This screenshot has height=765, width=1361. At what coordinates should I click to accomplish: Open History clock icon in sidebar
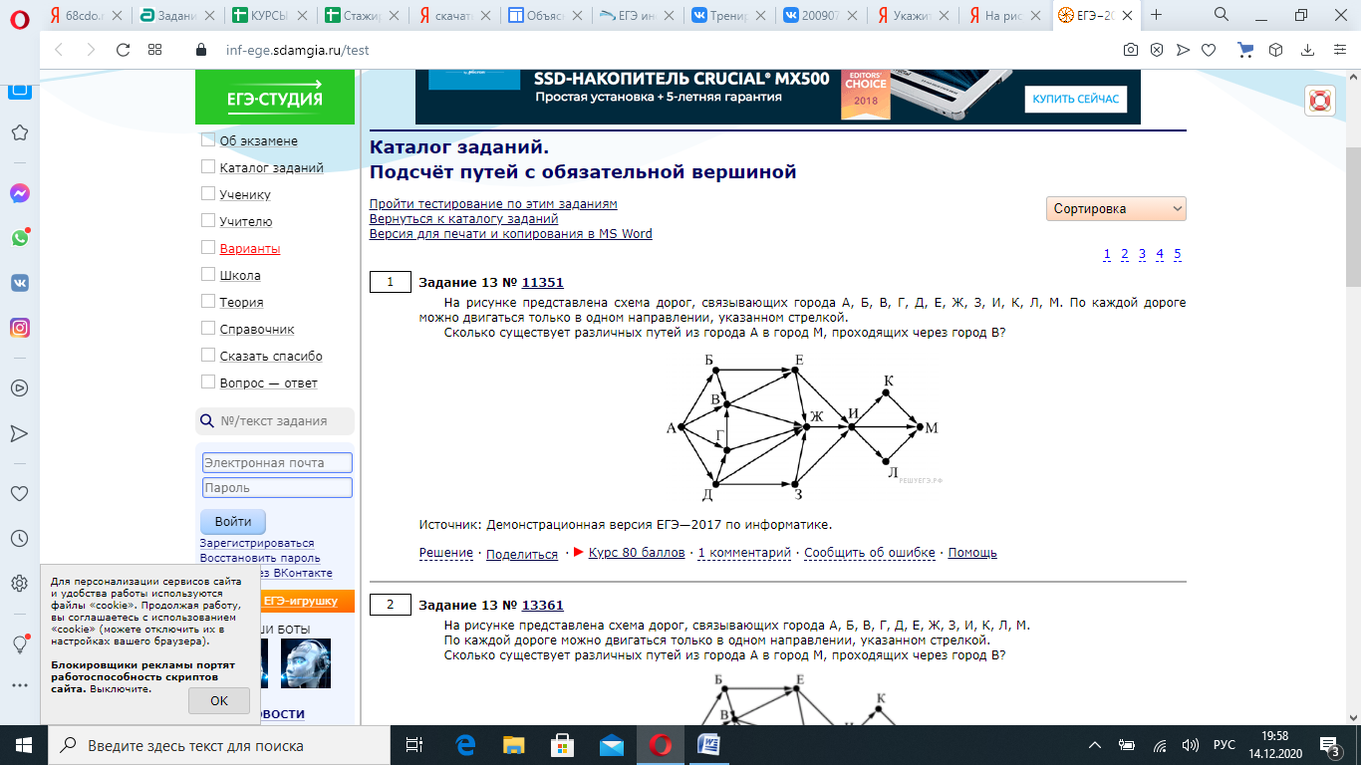(x=19, y=539)
